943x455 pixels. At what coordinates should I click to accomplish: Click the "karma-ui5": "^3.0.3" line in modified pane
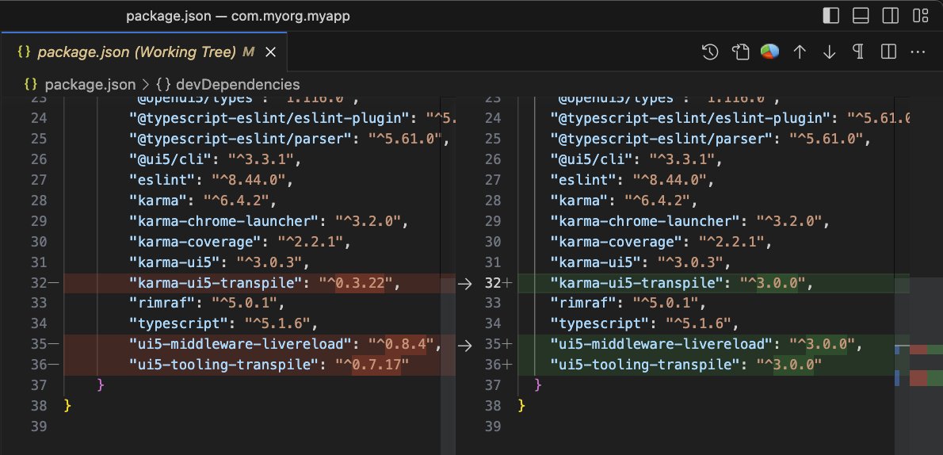(640, 262)
